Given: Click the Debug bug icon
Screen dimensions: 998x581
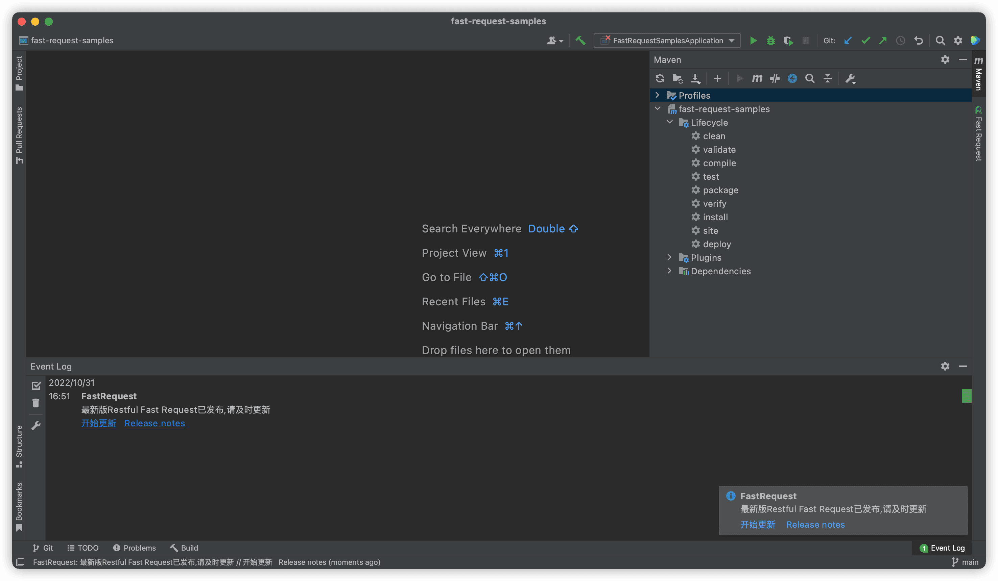Looking at the screenshot, I should pos(771,41).
